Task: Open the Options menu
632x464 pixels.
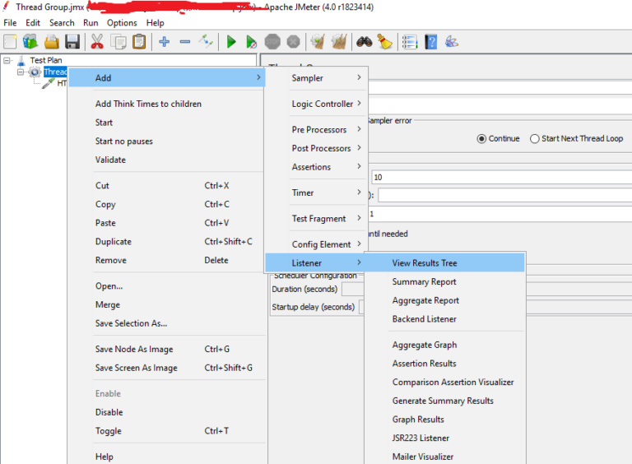Action: click(122, 22)
